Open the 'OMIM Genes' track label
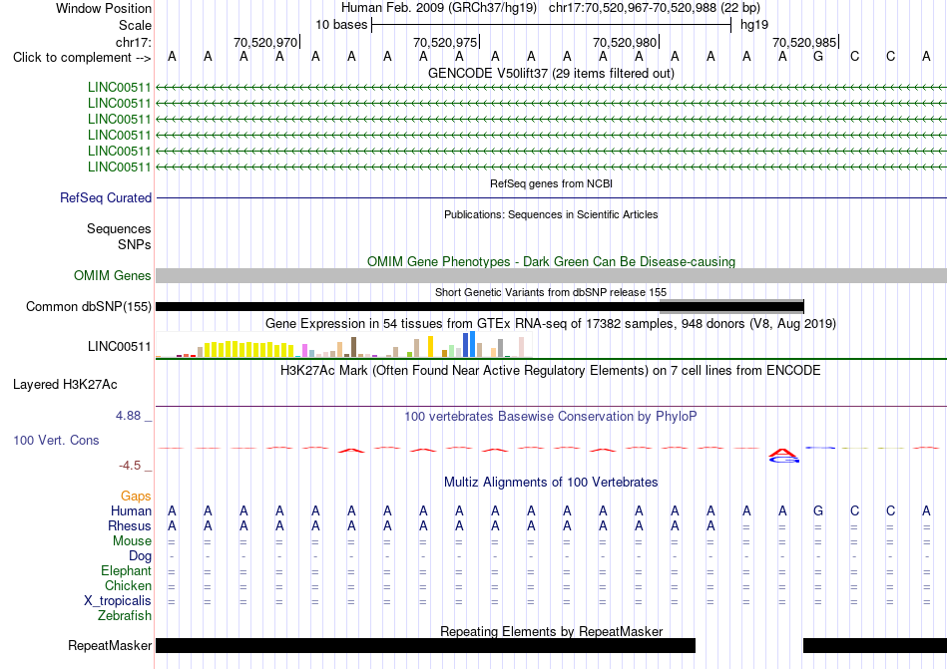The height and width of the screenshot is (669, 948). coord(113,275)
